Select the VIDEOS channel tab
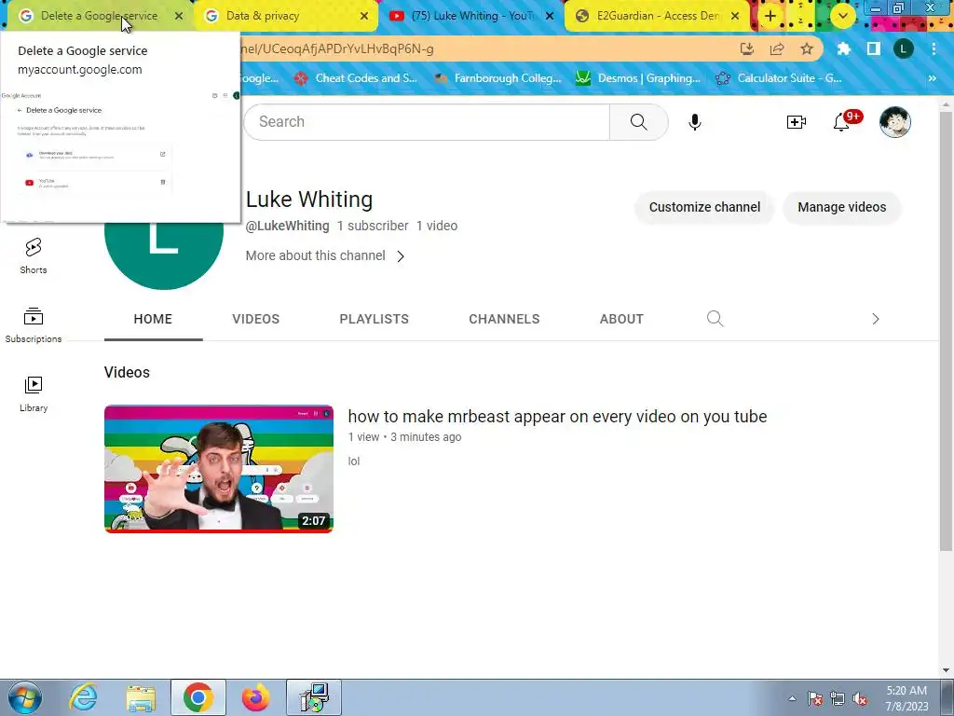 point(255,319)
